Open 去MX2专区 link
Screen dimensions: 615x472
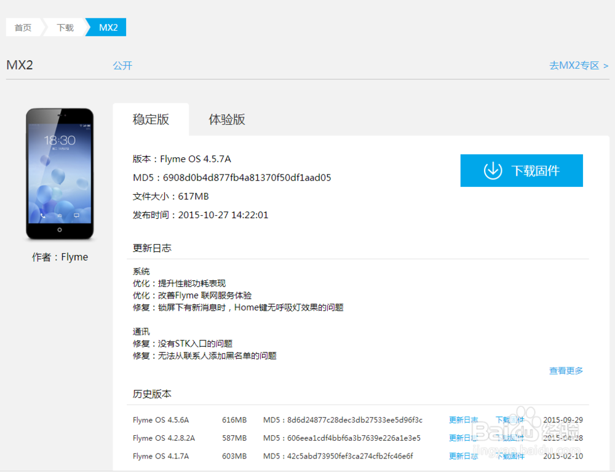pos(579,66)
